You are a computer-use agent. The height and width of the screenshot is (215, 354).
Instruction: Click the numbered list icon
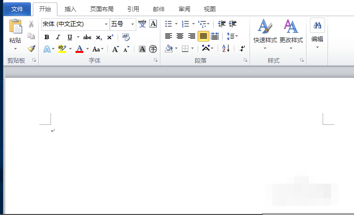[185, 24]
